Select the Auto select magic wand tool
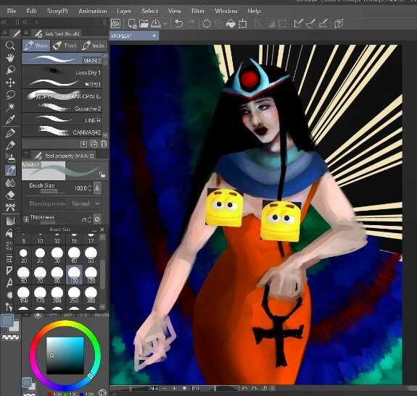417x396 pixels. (10, 107)
